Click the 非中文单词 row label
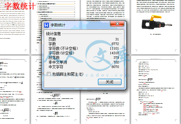Image resolution: width=181 pixels, height=124 pixels. [58, 62]
